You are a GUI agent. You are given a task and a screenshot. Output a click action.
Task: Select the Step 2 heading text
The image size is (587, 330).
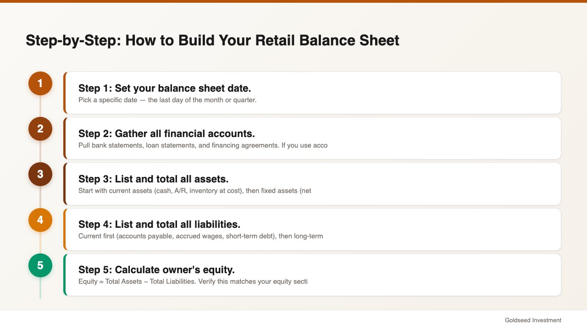[x=166, y=133]
